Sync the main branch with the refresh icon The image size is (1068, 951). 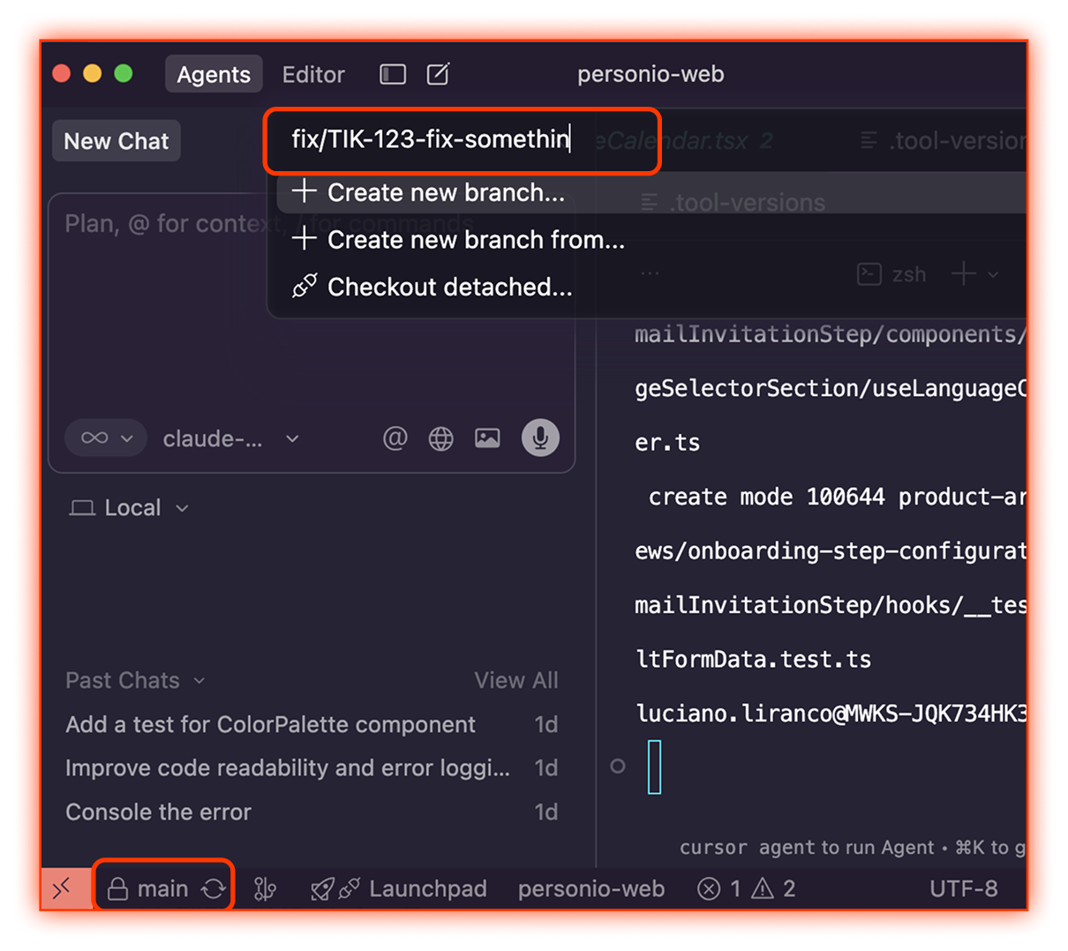tap(212, 889)
